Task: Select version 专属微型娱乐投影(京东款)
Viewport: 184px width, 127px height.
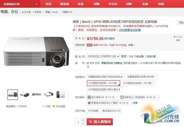Action: coord(142,77)
